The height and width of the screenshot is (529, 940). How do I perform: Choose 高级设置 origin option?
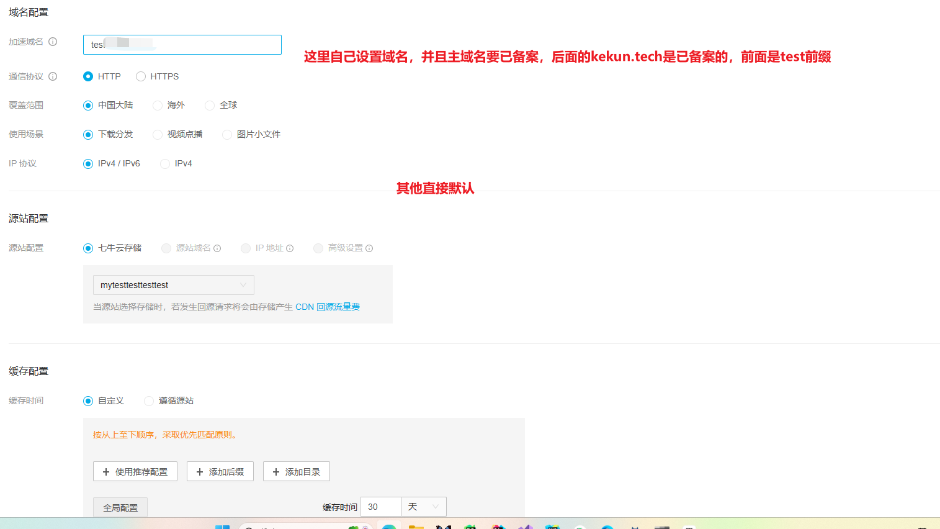(x=318, y=248)
